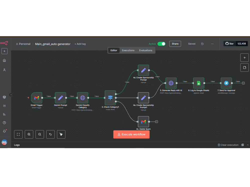This screenshot has width=250, height=187.
Task: Select the Gemini Prompt node
Action: (x=60, y=98)
